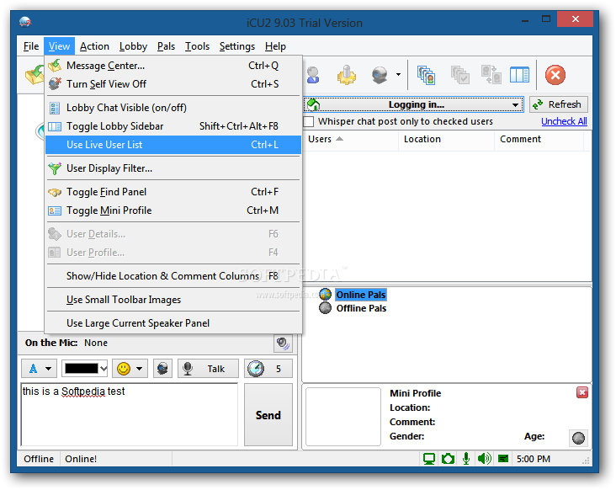Click the Refresh button
This screenshot has height=490, width=616.
tap(559, 104)
